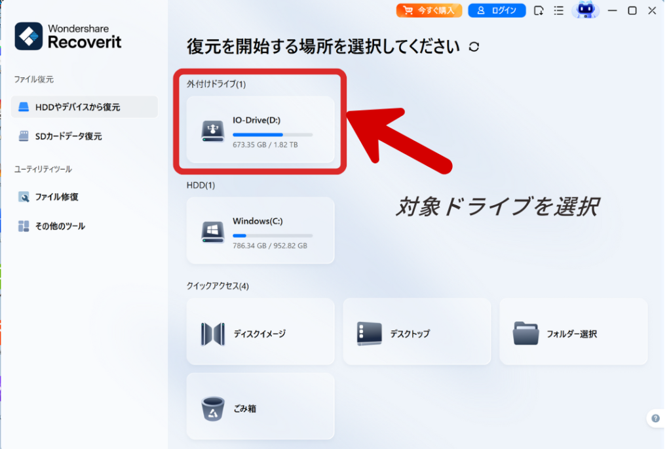Select the Windows(C:) drive card
671x449 pixels.
point(260,231)
